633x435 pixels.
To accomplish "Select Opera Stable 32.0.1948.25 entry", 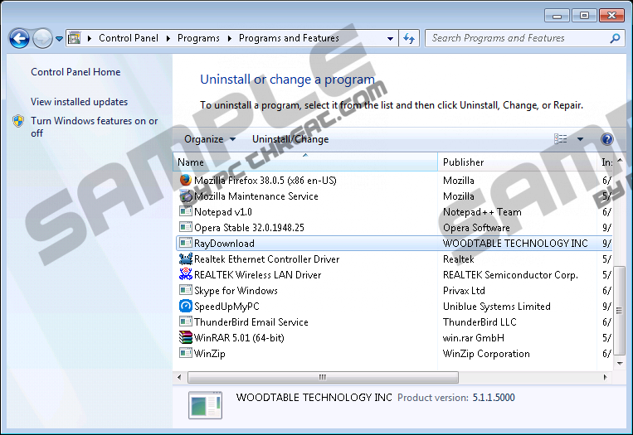I will (x=249, y=228).
